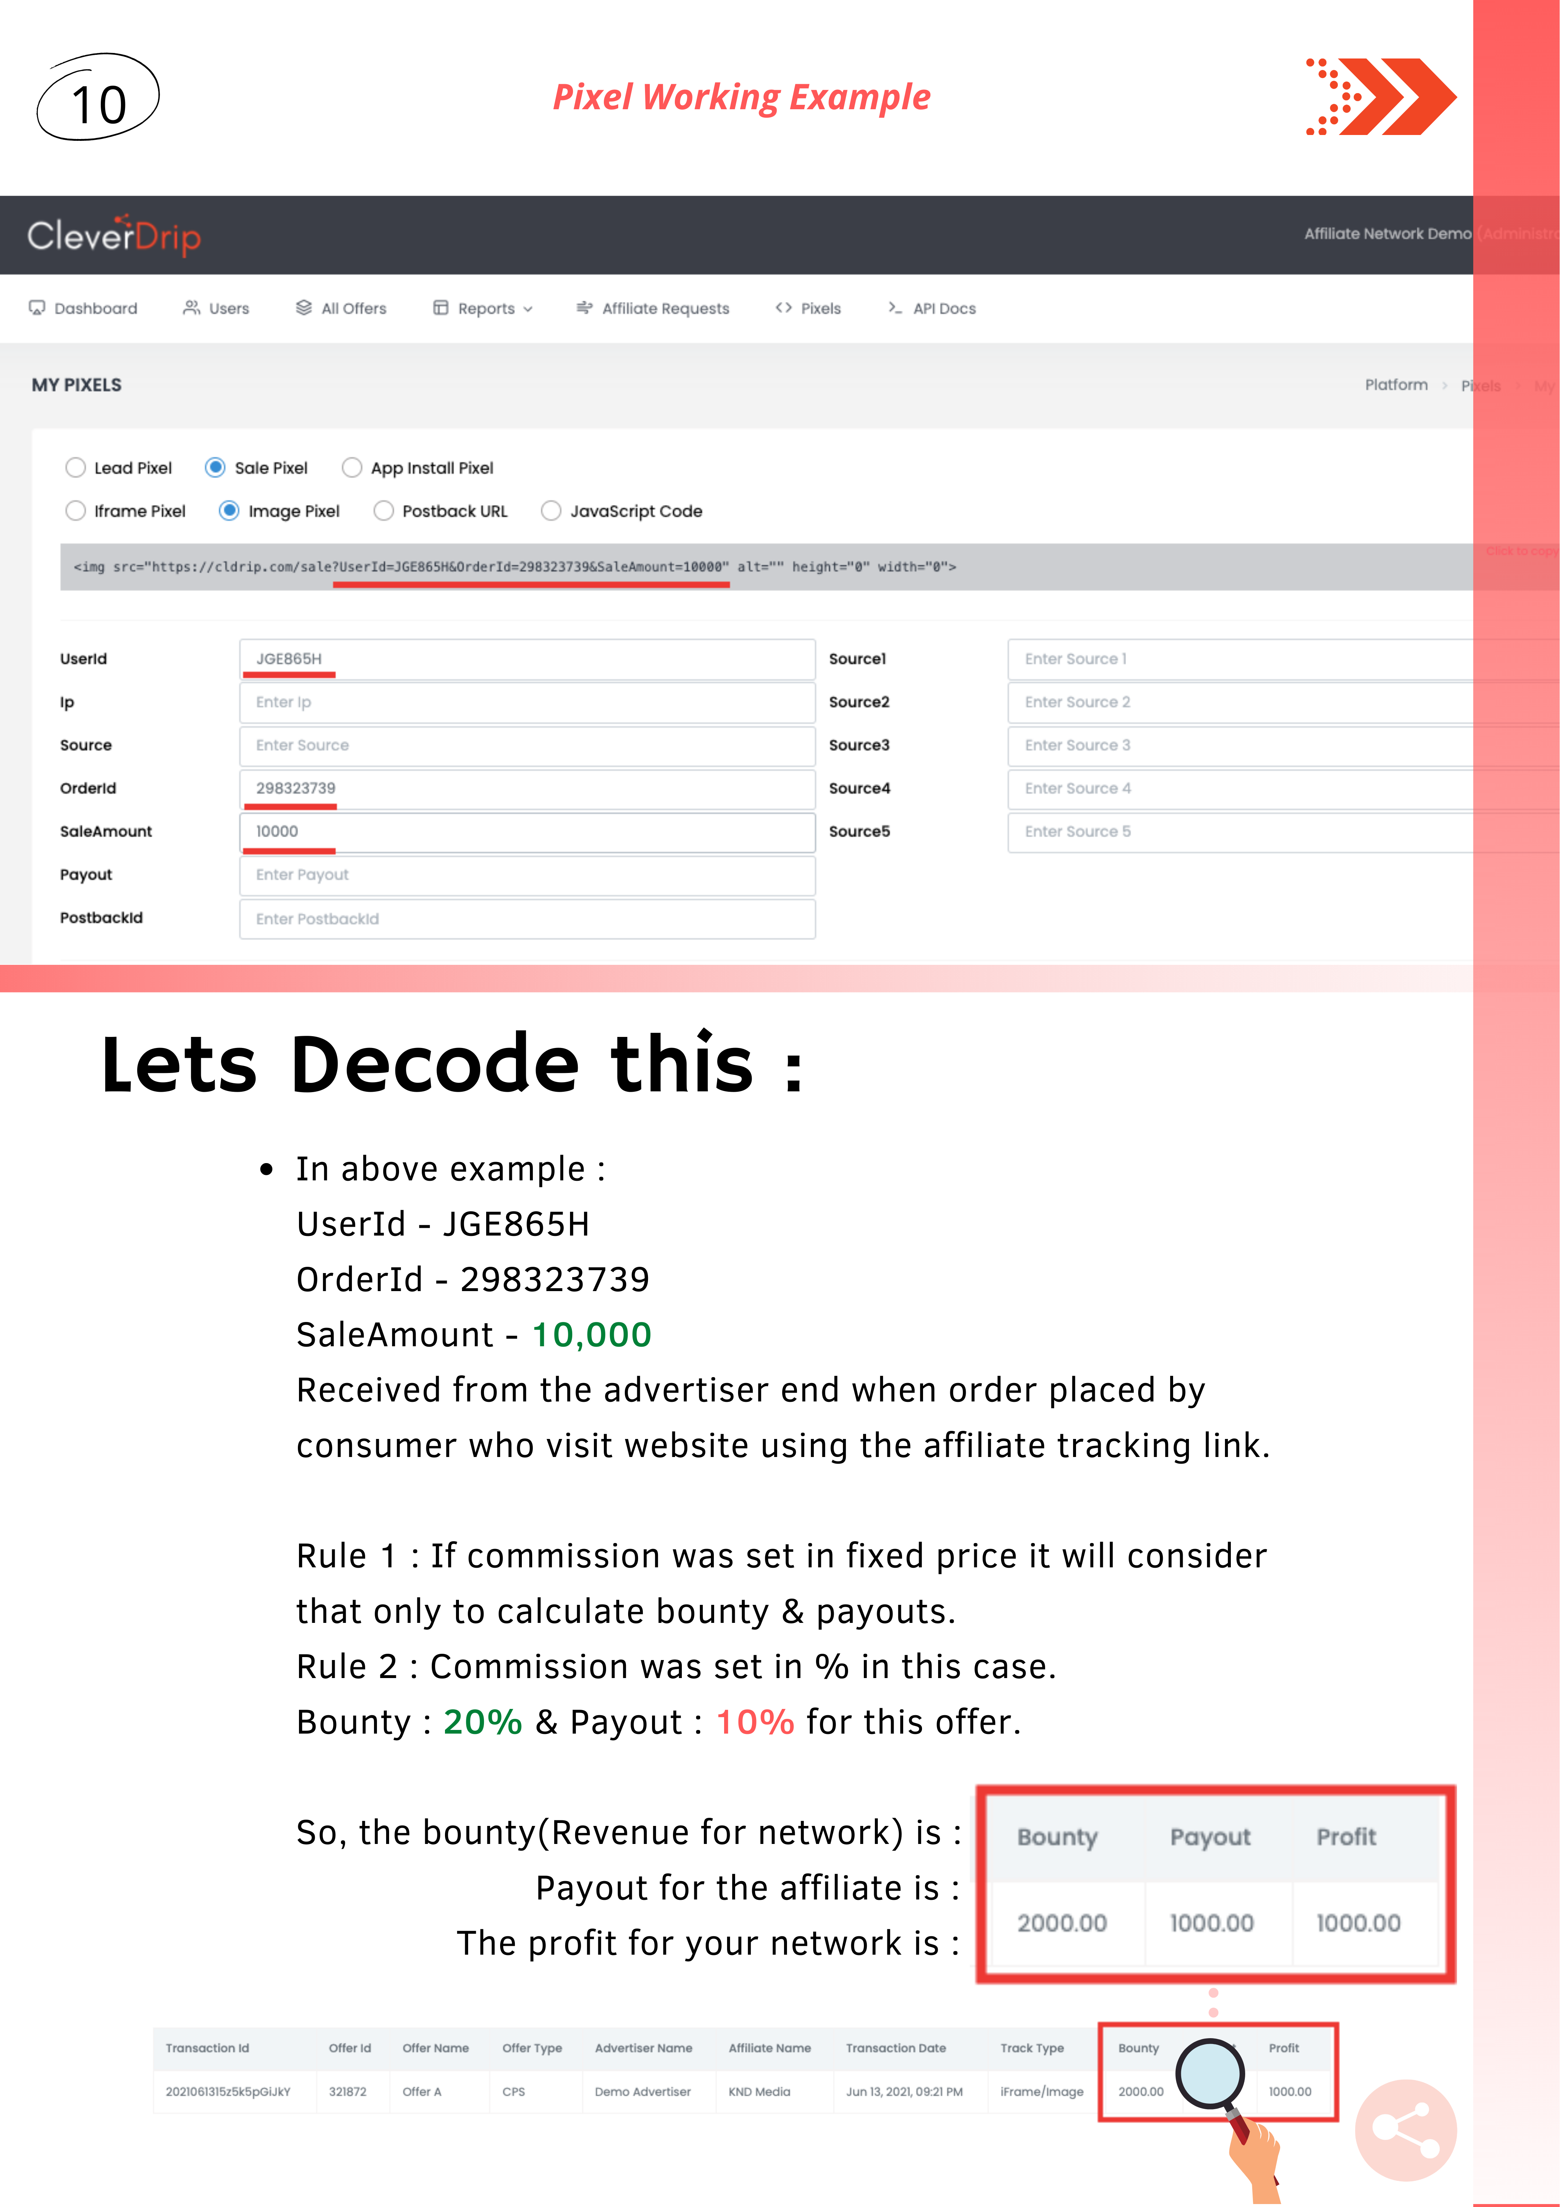Click offer id 321872 cell
Image resolution: width=1560 pixels, height=2207 pixels.
tap(348, 2092)
